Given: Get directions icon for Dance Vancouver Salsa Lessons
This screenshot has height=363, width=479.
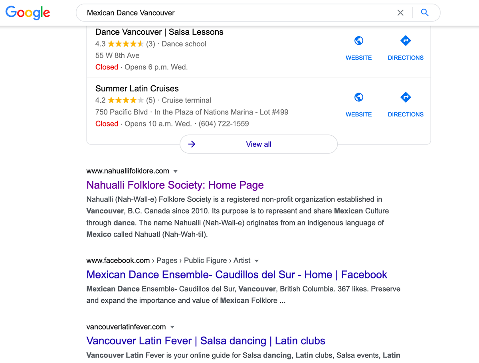Looking at the screenshot, I should tap(406, 41).
